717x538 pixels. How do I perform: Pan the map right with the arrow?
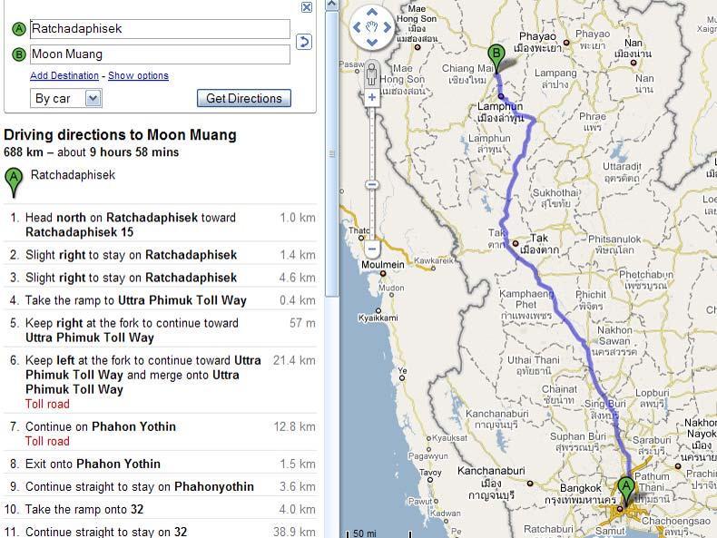point(388,27)
